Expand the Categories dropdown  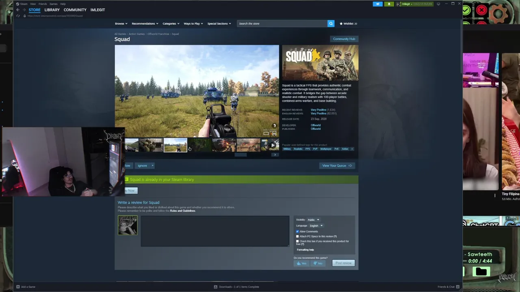(x=171, y=24)
